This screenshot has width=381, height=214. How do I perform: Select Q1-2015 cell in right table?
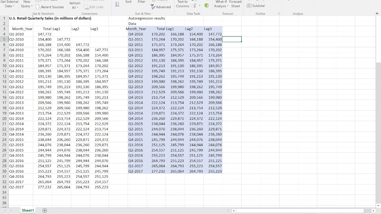135,124
